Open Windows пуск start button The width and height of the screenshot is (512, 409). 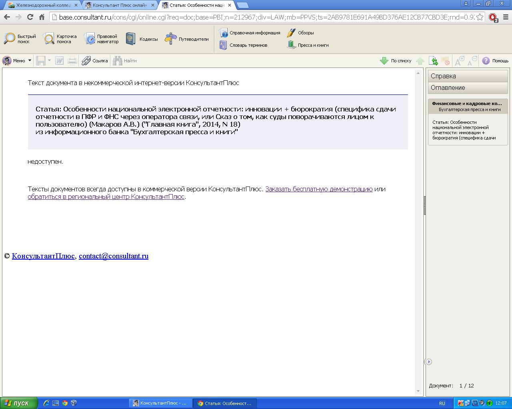[19, 403]
